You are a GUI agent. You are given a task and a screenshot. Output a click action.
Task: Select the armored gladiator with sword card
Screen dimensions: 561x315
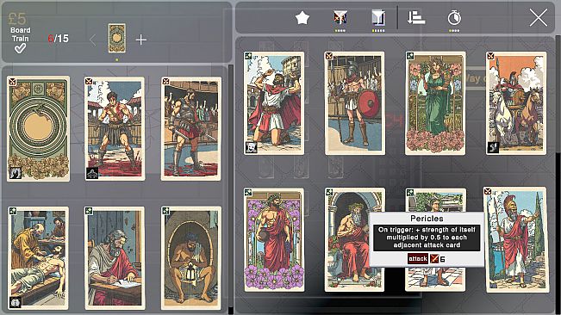point(191,129)
